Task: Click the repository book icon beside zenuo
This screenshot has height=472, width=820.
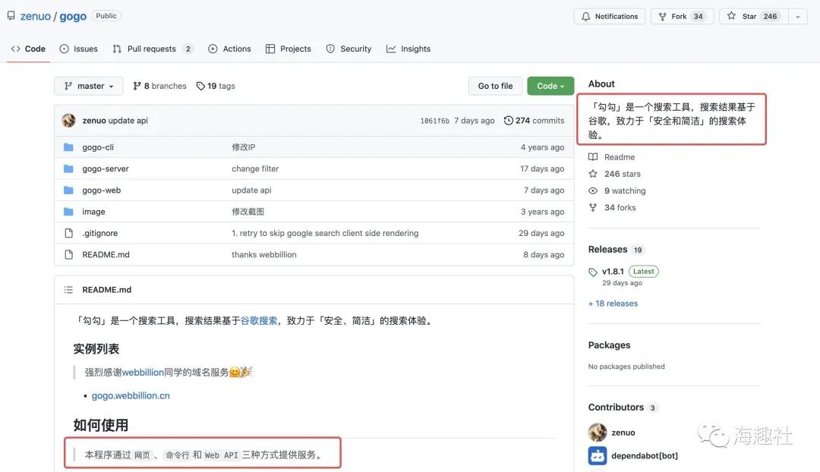Action: coord(11,16)
